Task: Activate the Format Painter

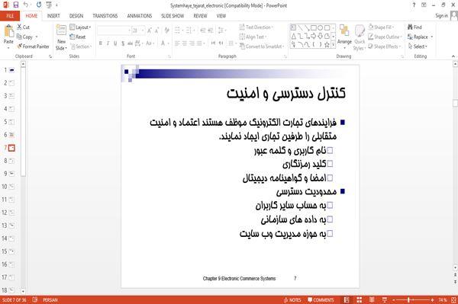Action: click(33, 46)
